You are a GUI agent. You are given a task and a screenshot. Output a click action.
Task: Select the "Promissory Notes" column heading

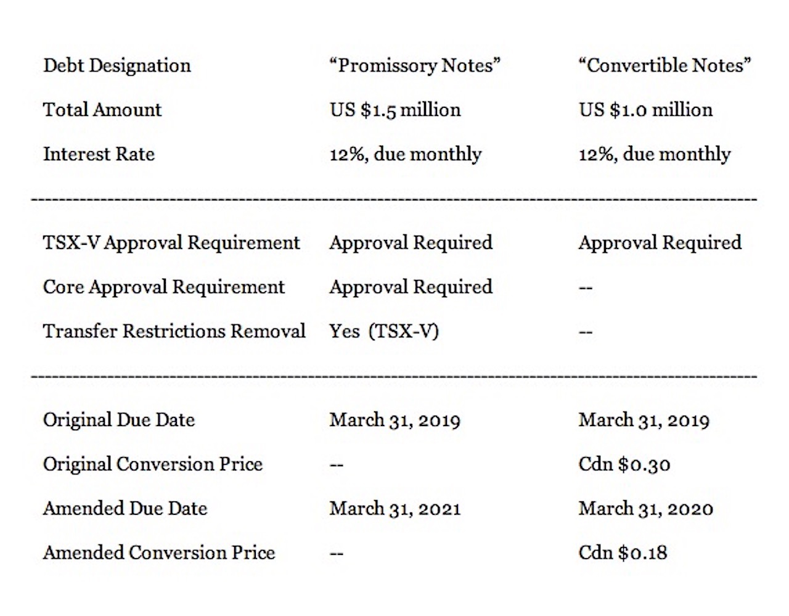tap(415, 65)
